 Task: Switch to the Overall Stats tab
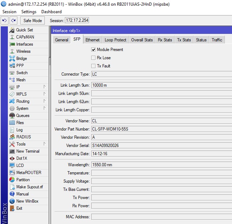[142, 40]
